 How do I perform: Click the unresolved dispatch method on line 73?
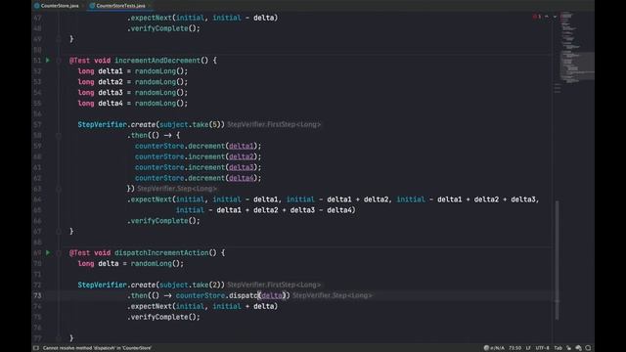click(244, 295)
